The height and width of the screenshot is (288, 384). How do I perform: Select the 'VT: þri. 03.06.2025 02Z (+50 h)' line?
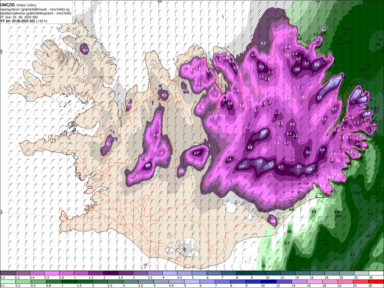click(x=24, y=21)
